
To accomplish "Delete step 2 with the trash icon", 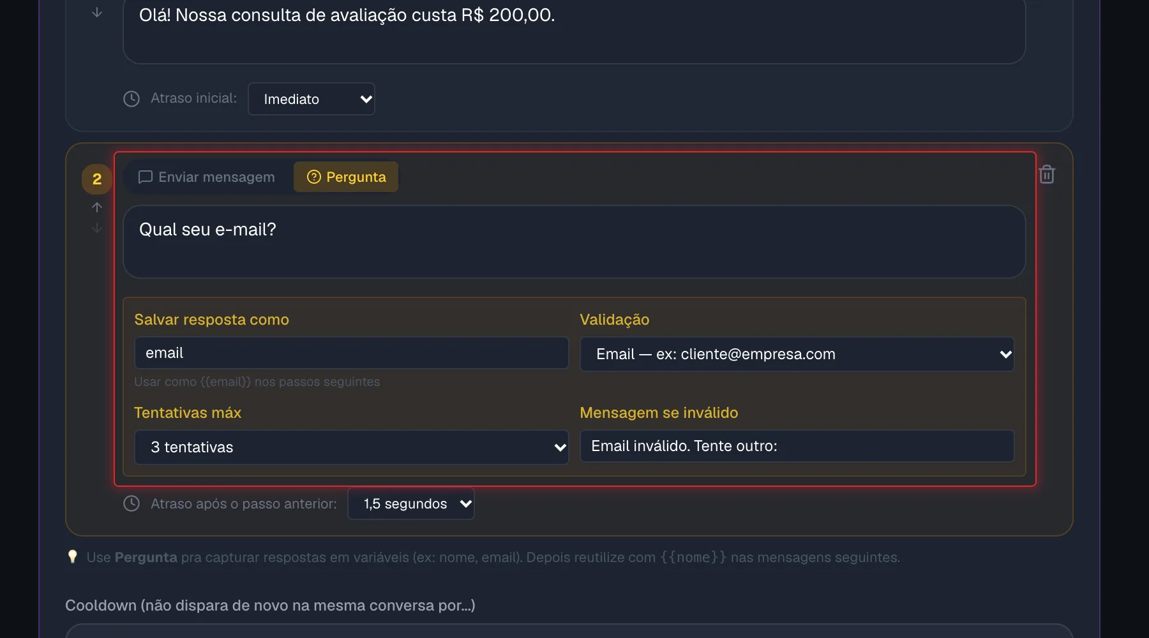I will pos(1047,174).
